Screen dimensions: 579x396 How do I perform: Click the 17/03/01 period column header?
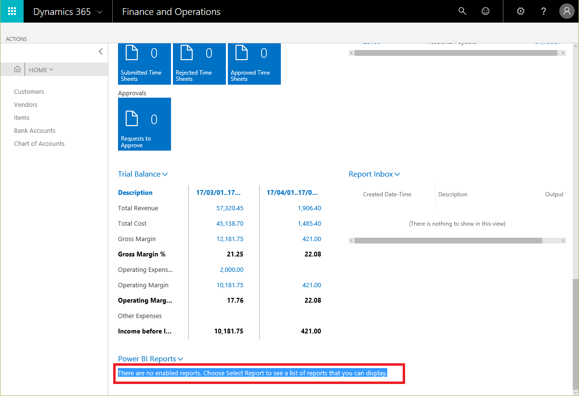tap(218, 193)
